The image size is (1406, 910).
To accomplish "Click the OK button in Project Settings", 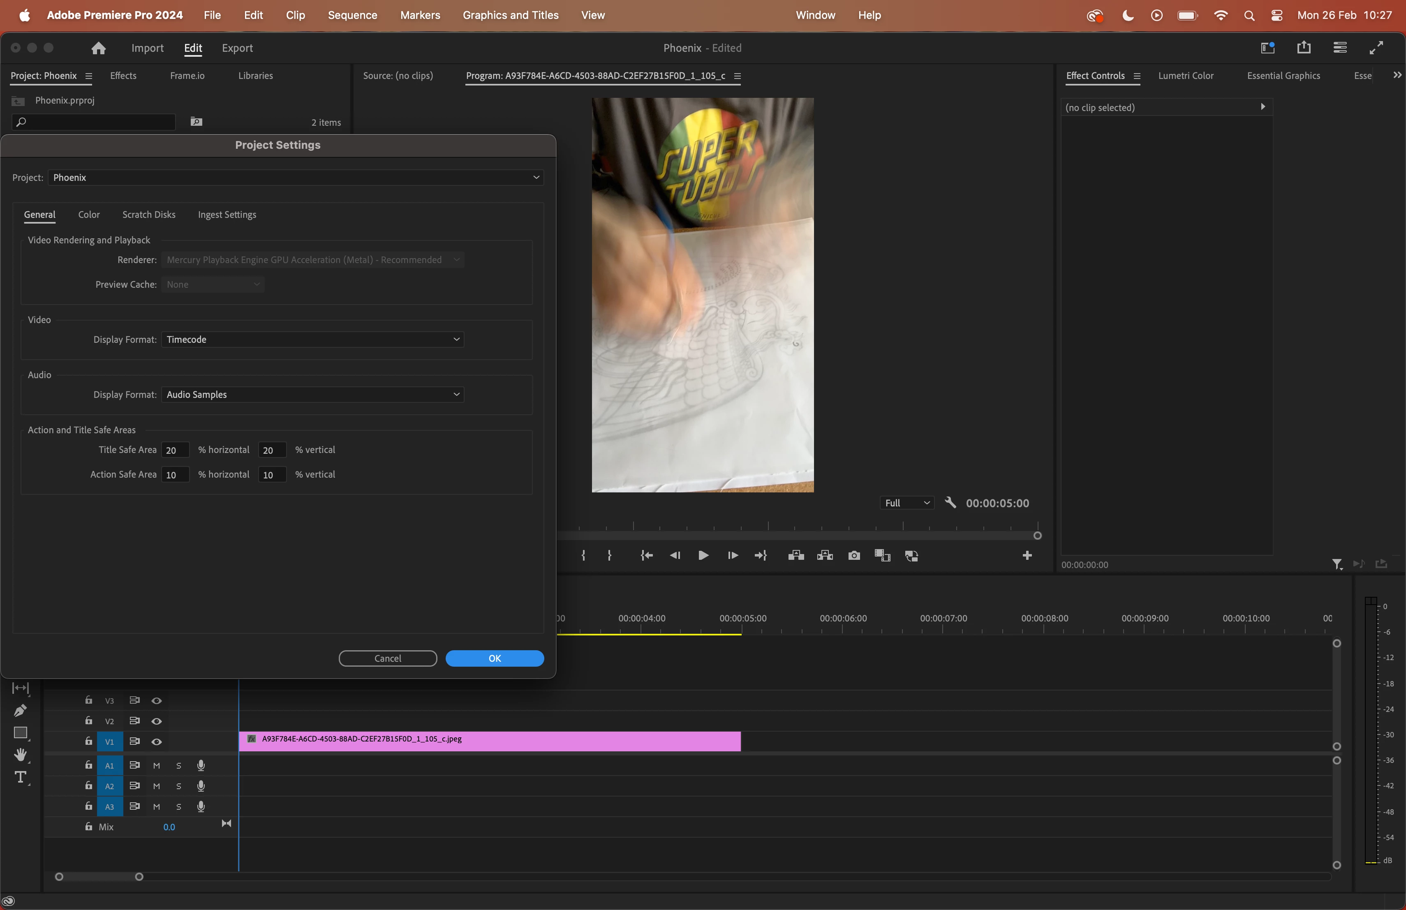I will click(x=495, y=658).
